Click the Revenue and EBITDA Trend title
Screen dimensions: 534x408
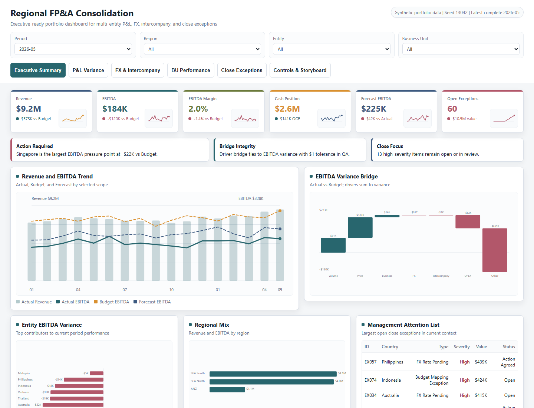tap(57, 177)
